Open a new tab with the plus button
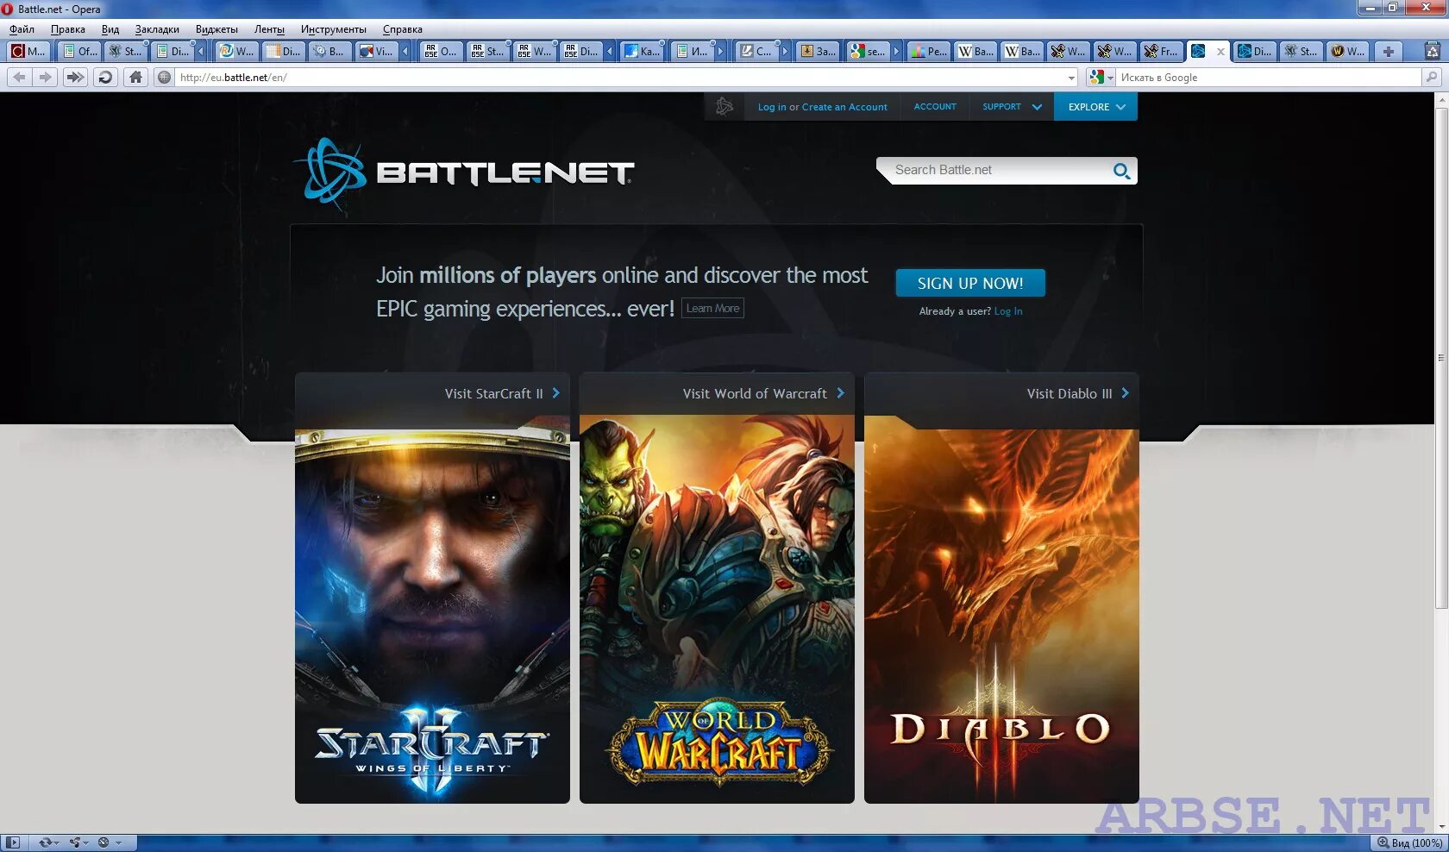The width and height of the screenshot is (1449, 852). coord(1388,51)
